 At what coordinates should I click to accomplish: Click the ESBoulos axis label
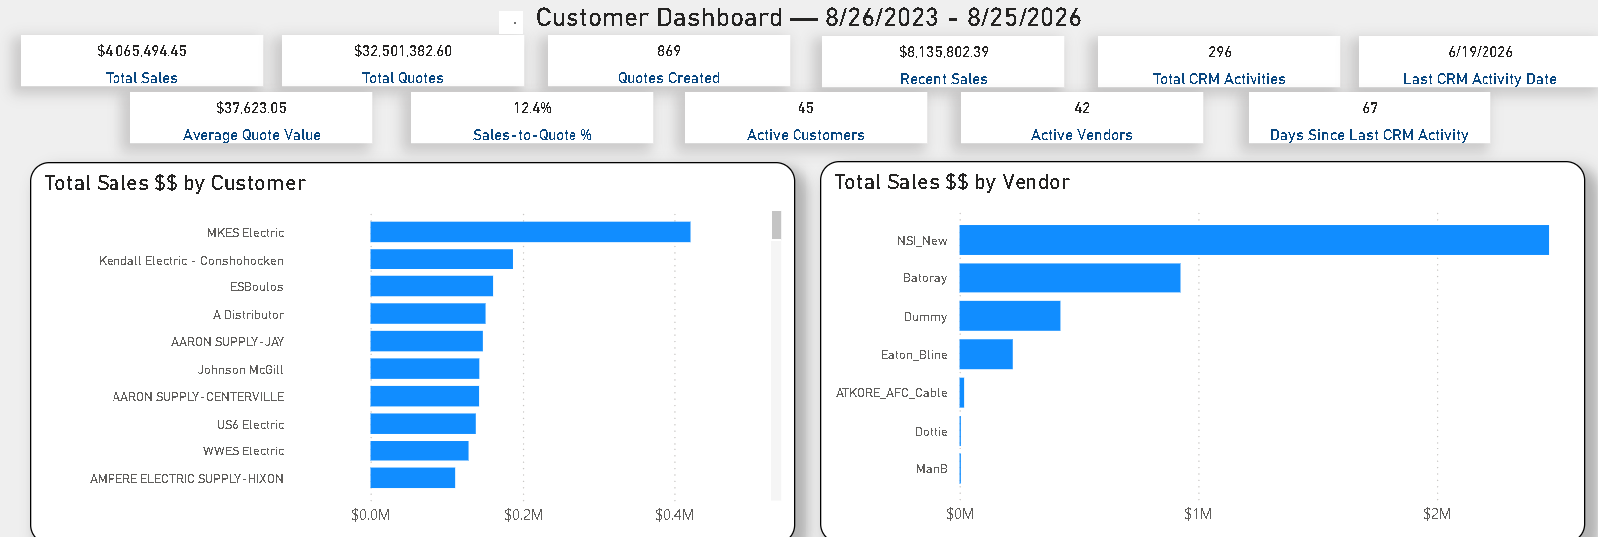257,287
